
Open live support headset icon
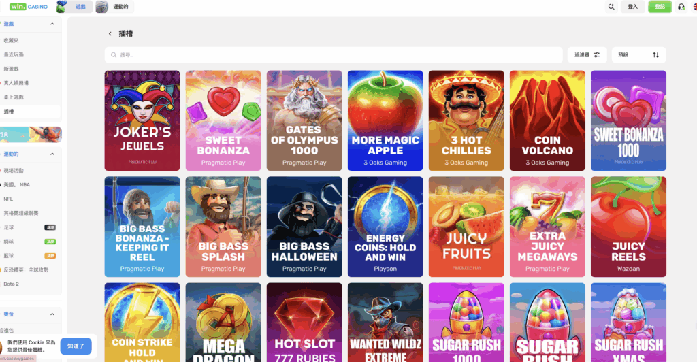tap(681, 7)
